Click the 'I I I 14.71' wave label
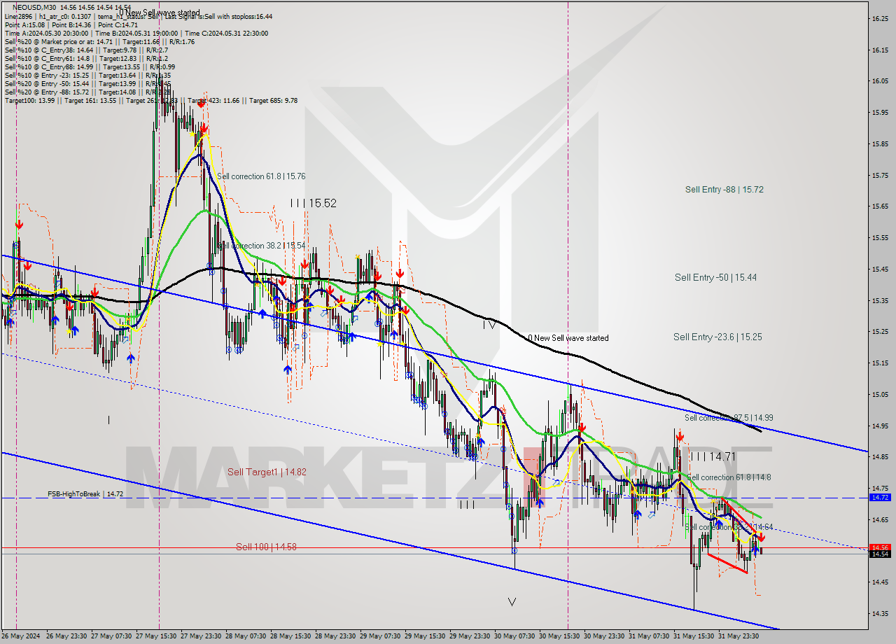The image size is (896, 644). click(x=712, y=456)
